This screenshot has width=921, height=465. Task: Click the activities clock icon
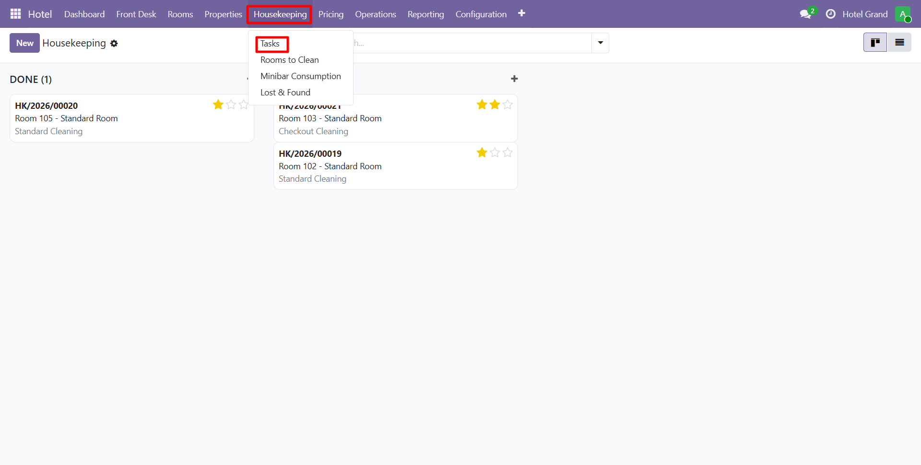pyautogui.click(x=831, y=14)
